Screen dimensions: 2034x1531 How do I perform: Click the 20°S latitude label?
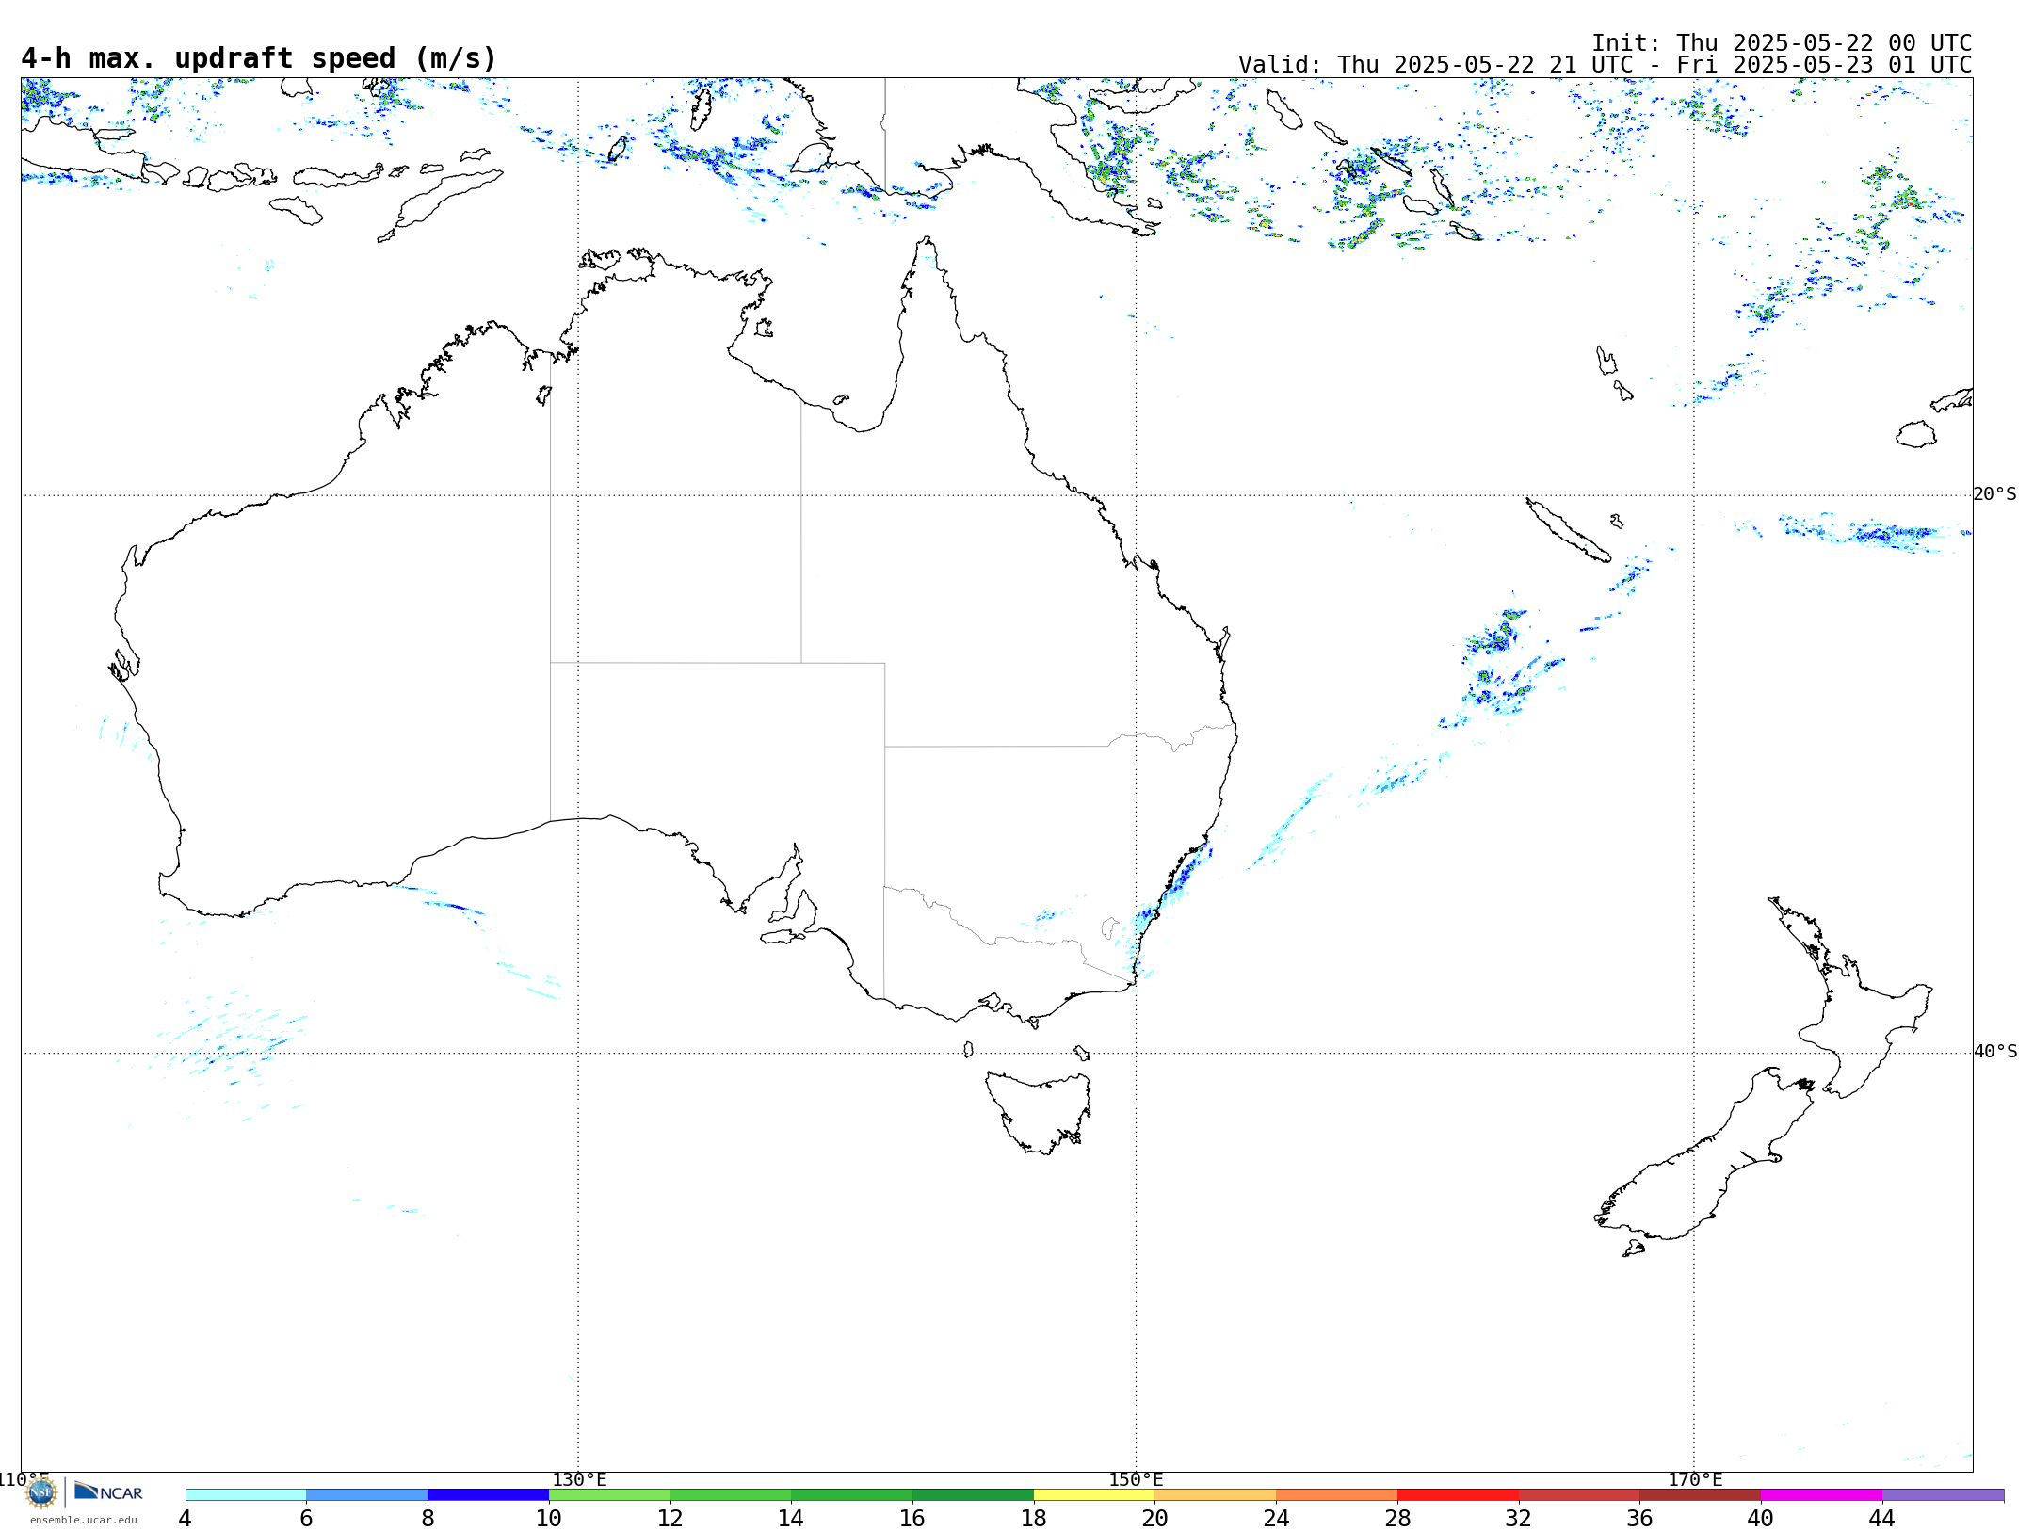(1994, 493)
